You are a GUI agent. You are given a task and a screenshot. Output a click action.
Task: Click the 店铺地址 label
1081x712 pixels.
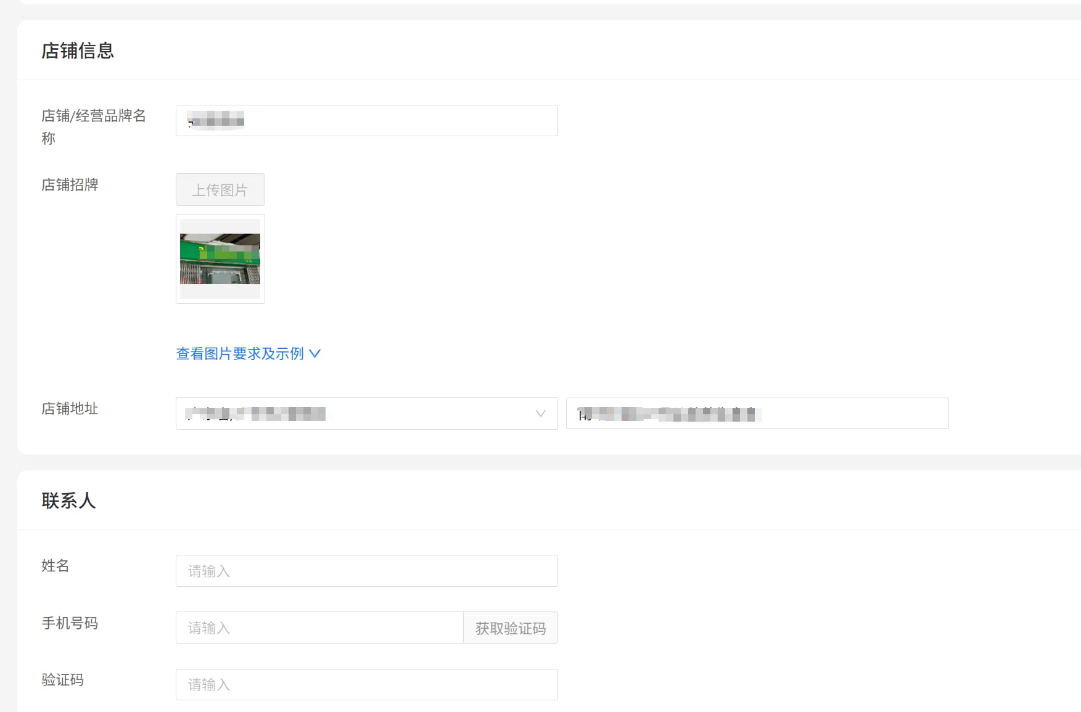(70, 409)
